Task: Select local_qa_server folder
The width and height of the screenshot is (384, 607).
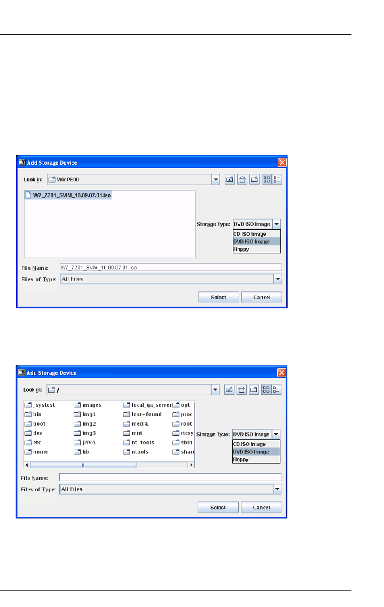Action: tap(147, 405)
